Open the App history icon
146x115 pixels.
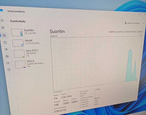pyautogui.click(x=5, y=42)
